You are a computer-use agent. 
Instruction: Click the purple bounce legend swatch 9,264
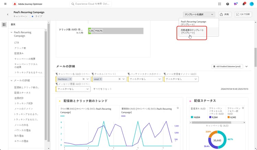coord(210,117)
